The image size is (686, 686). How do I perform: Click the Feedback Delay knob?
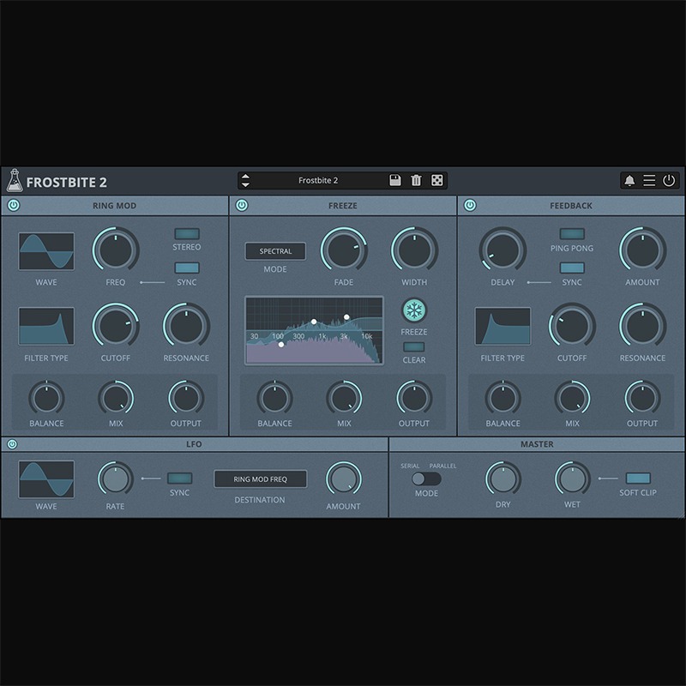click(x=502, y=250)
